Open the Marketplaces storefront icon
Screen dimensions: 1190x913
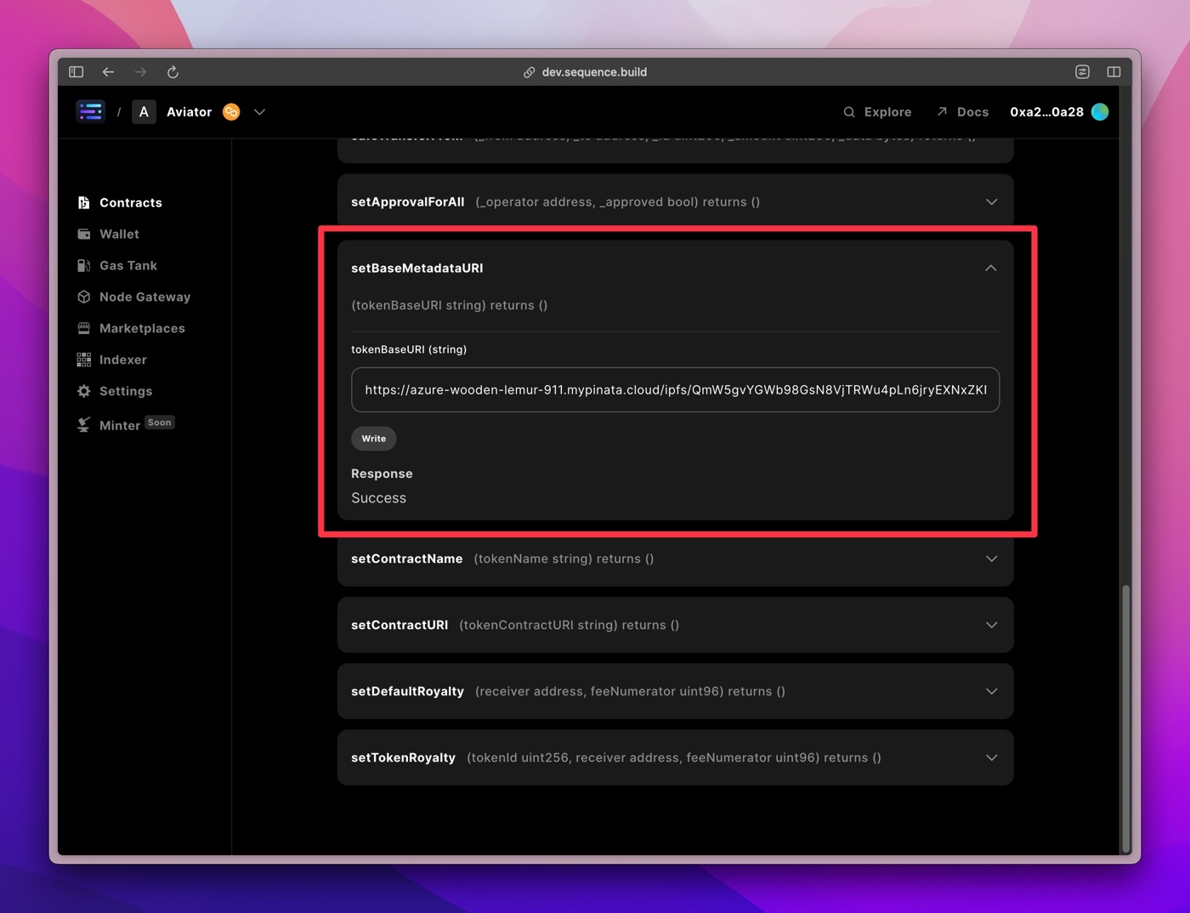84,328
